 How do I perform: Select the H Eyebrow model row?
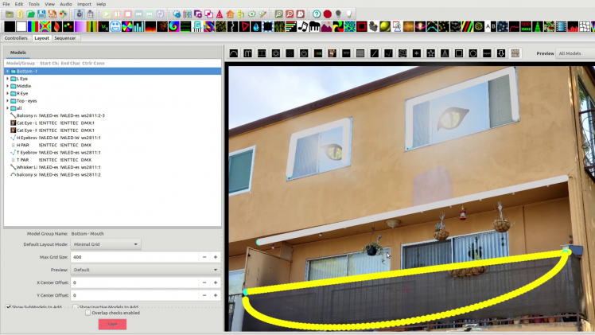[x=112, y=138]
